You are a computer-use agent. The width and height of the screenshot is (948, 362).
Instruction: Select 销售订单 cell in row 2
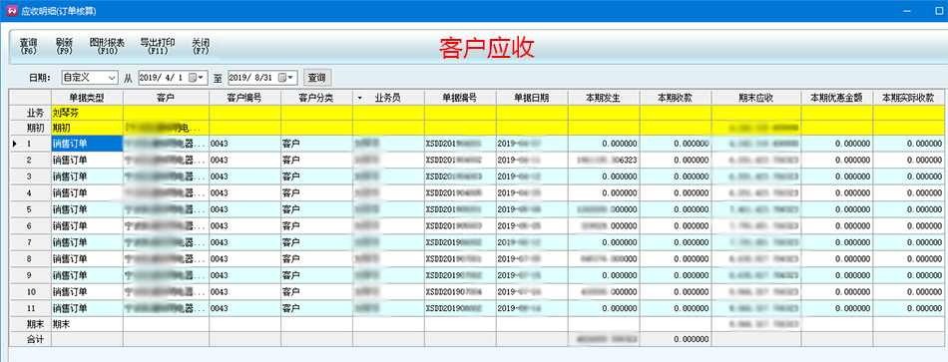pyautogui.click(x=87, y=160)
